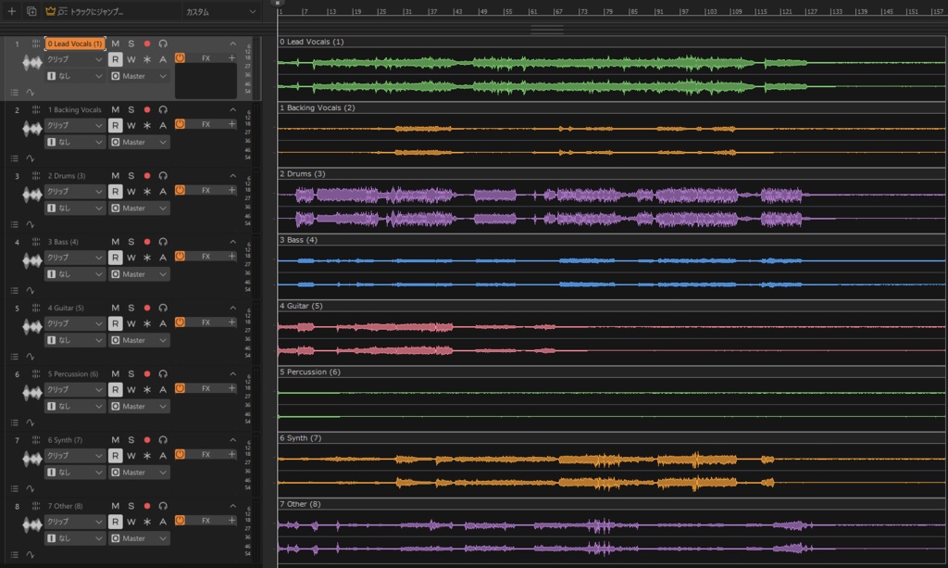Arm recording on Backing Vocals track
Viewport: 948px width, 568px height.
[x=147, y=109]
